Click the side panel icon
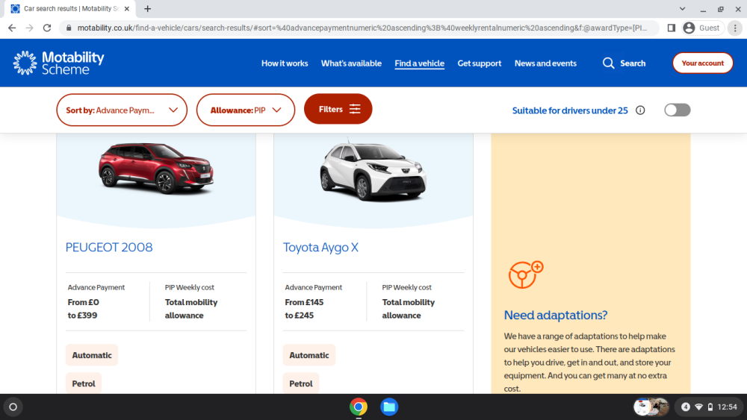 point(672,28)
